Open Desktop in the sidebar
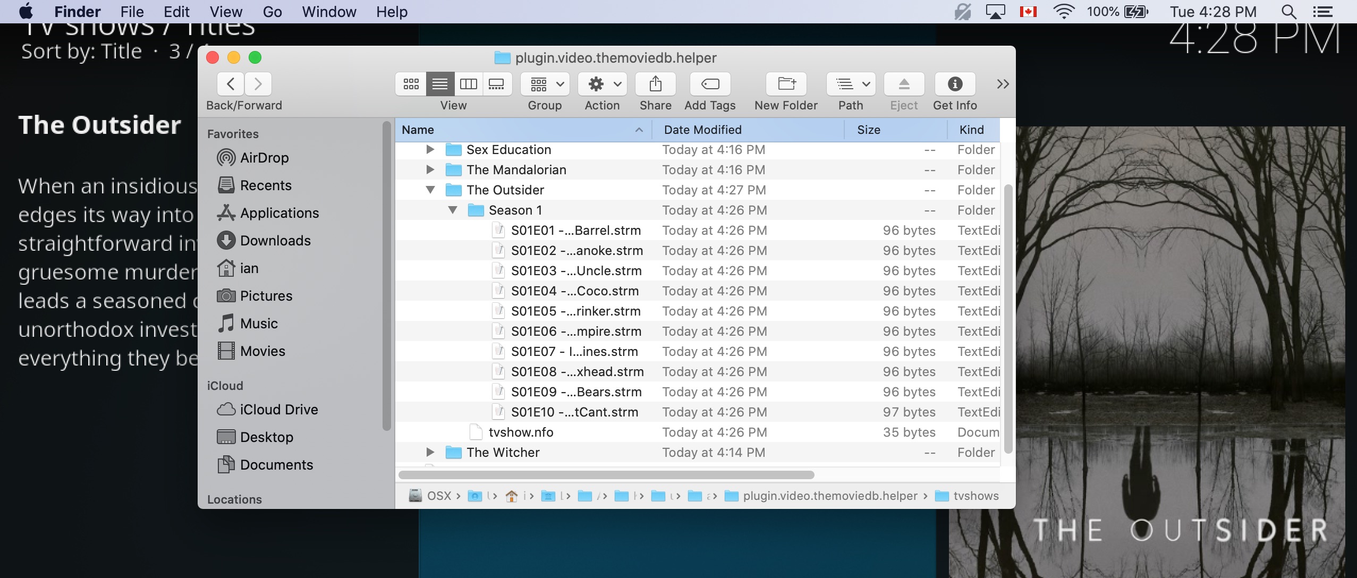Screen dimensions: 1357x578 tap(255, 437)
